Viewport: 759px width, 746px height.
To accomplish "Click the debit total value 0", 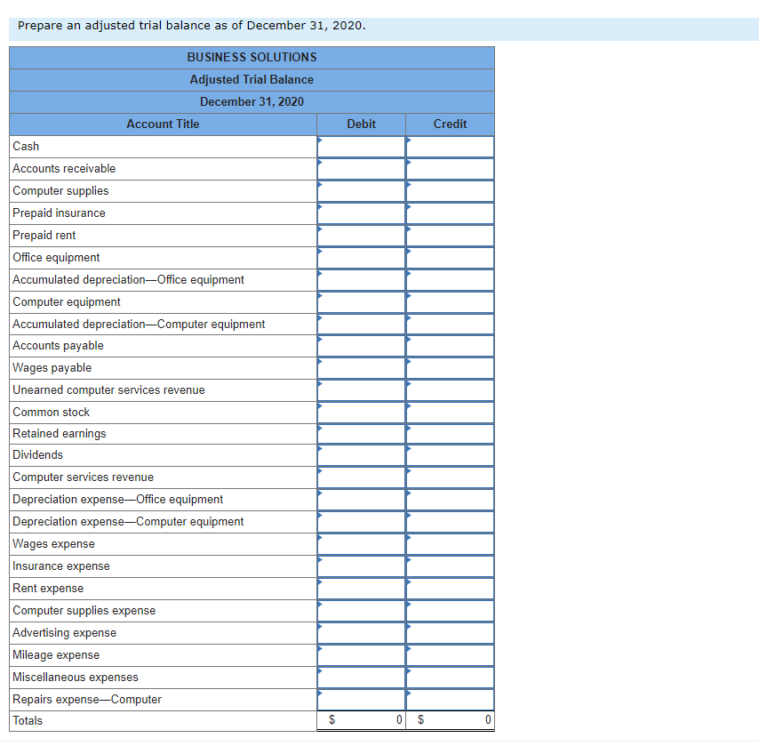I will pyautogui.click(x=399, y=720).
